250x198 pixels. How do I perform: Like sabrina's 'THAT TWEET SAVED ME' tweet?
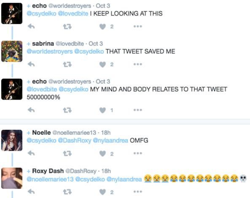[x=102, y=65]
